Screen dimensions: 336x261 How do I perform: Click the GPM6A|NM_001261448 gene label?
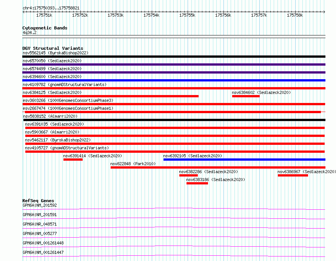pyautogui.click(x=43, y=243)
